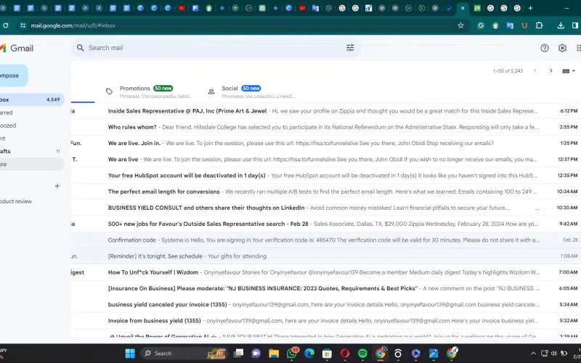Click the Windows Start button

pos(129,354)
